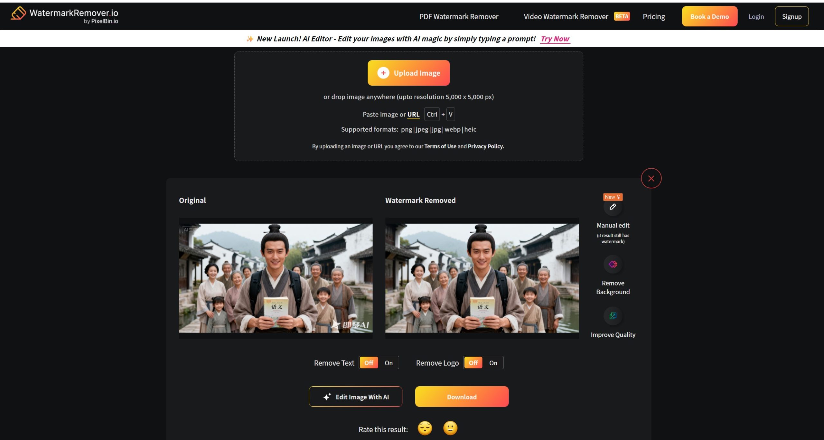Set Remove Logo back to Off
The height and width of the screenshot is (440, 824).
[x=473, y=362]
